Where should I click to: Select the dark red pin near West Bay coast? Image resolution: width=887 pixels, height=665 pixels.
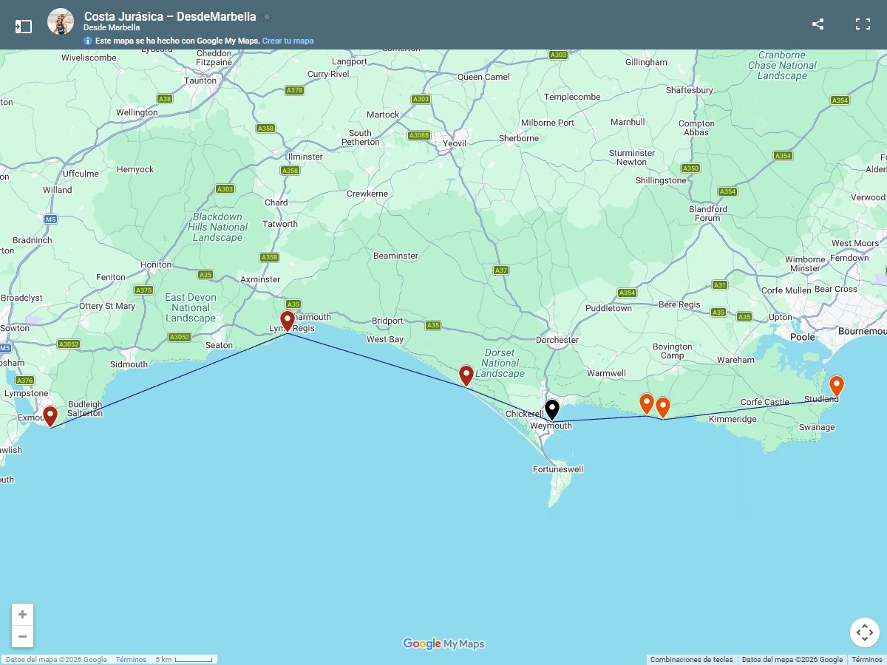pos(466,375)
